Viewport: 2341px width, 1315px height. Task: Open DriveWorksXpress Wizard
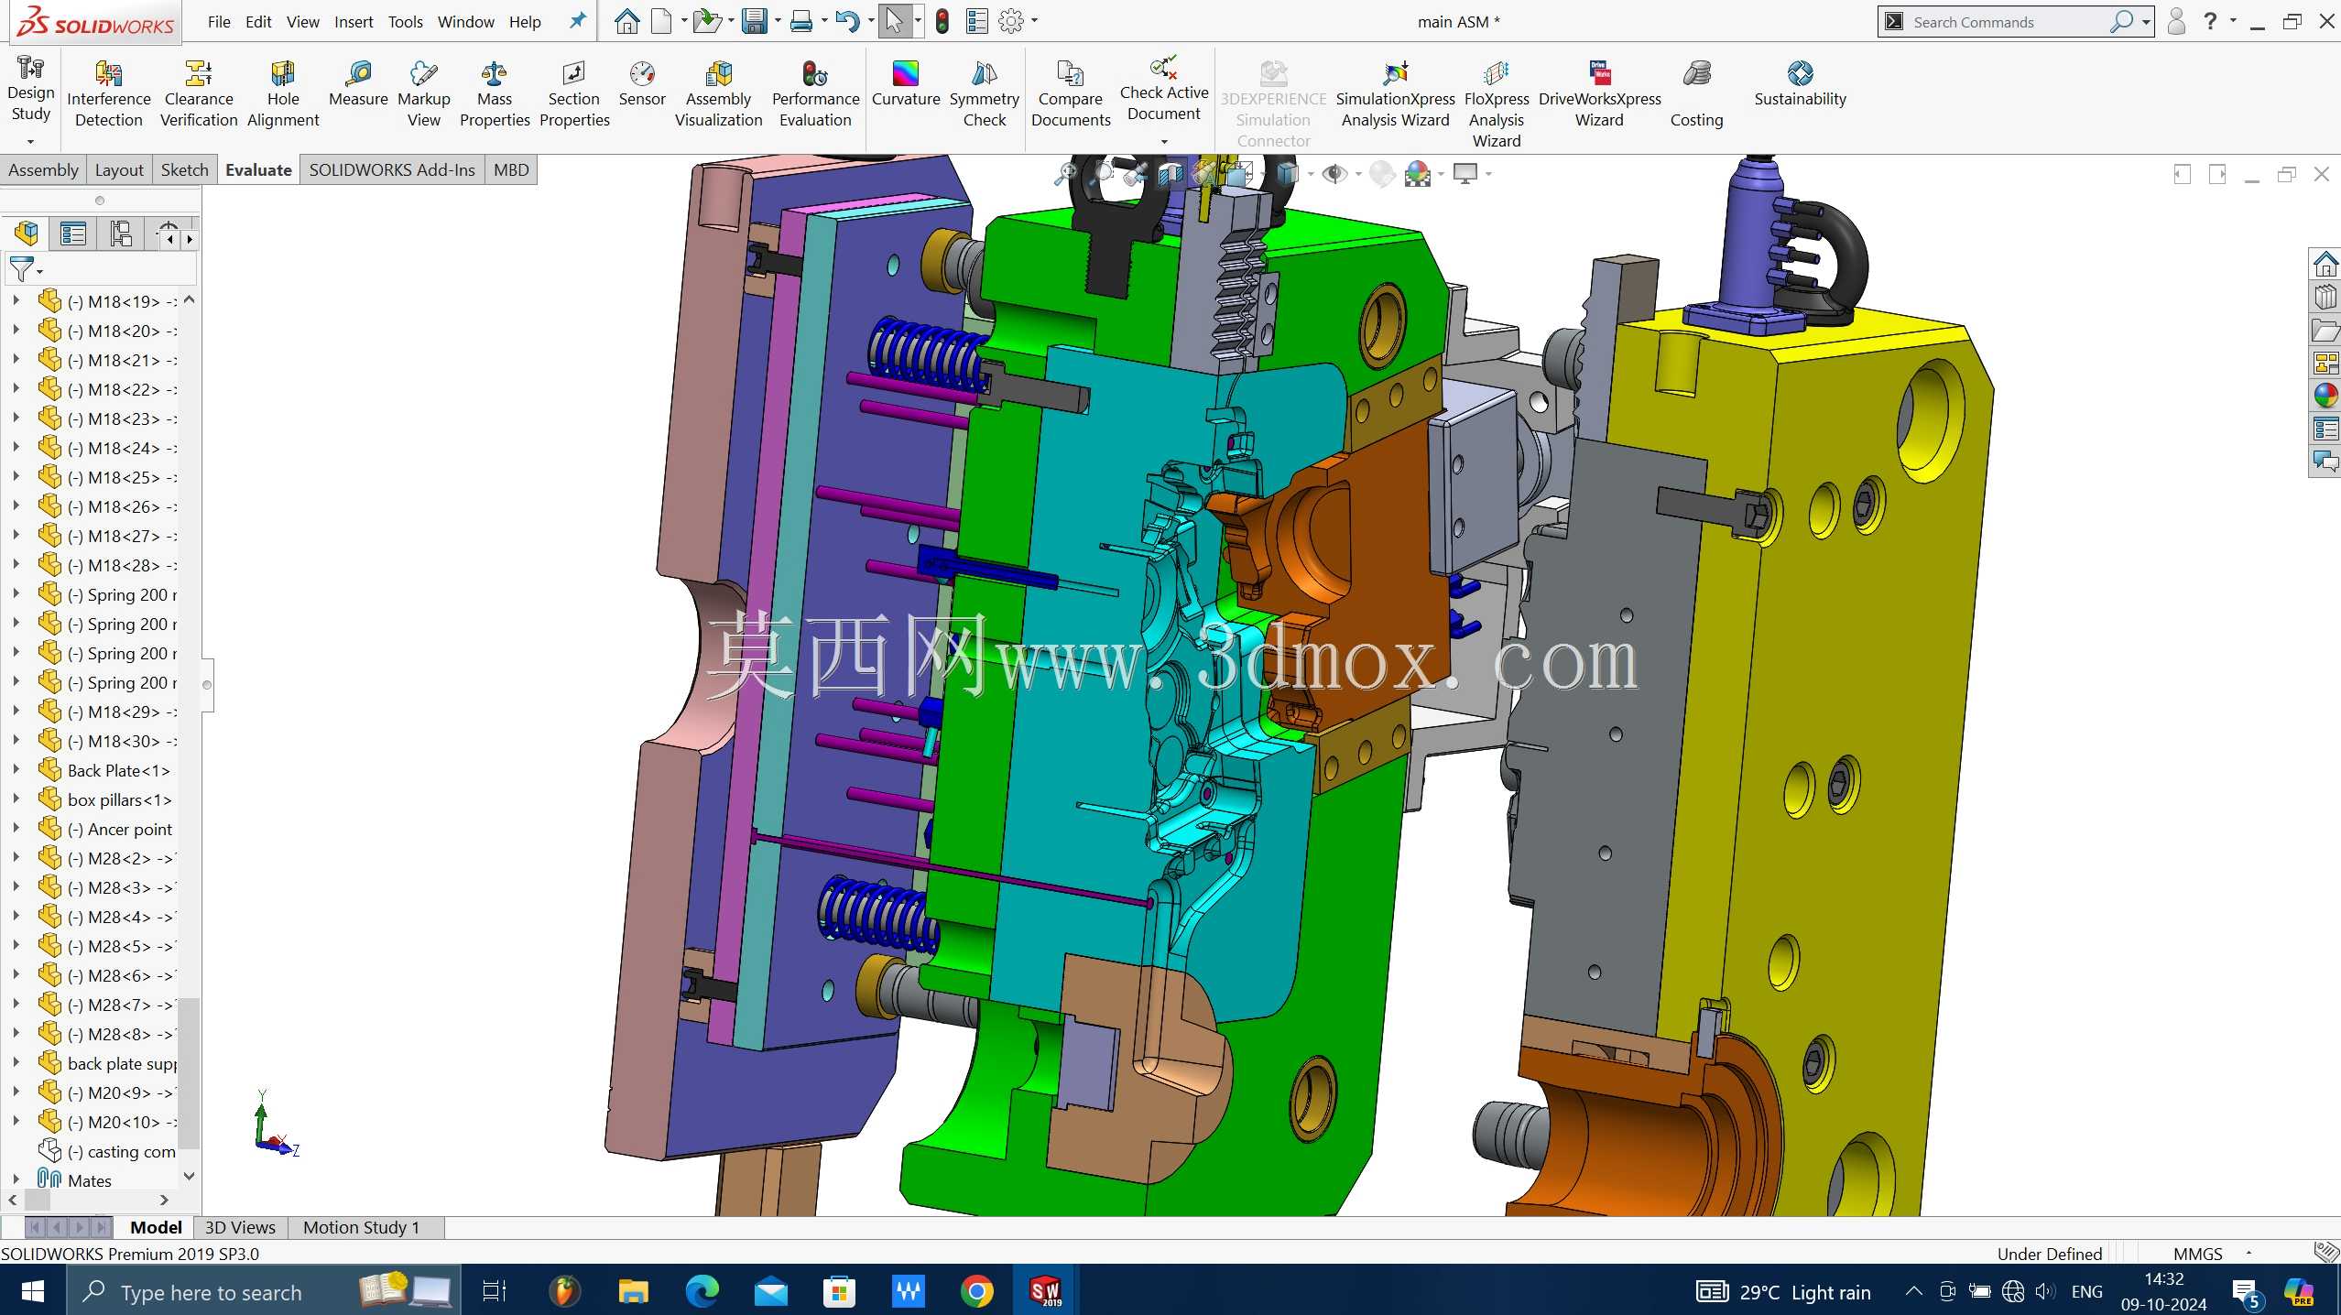1599,95
